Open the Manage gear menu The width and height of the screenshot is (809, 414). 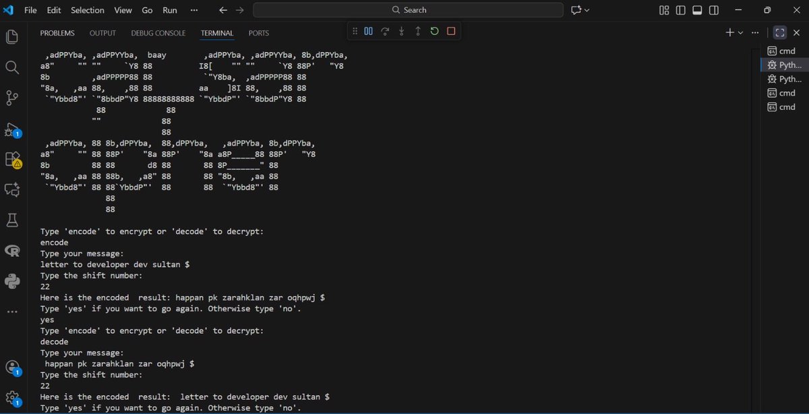(11, 398)
